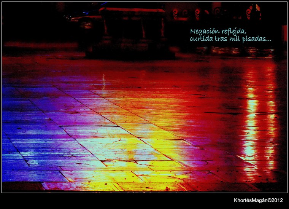The width and height of the screenshot is (289, 209).
Task: Click the 'Negación reflejada,' caption line
Action: coord(218,31)
